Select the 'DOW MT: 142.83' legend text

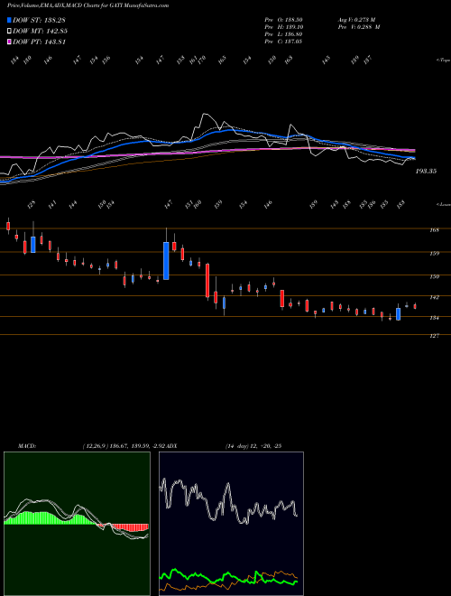click(40, 32)
